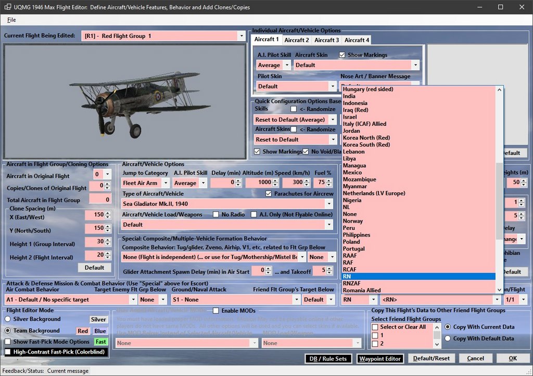Screen dimensions: 533x376
Task: Toggle Parachutes for Aircrew checkbox
Action: pos(269,193)
